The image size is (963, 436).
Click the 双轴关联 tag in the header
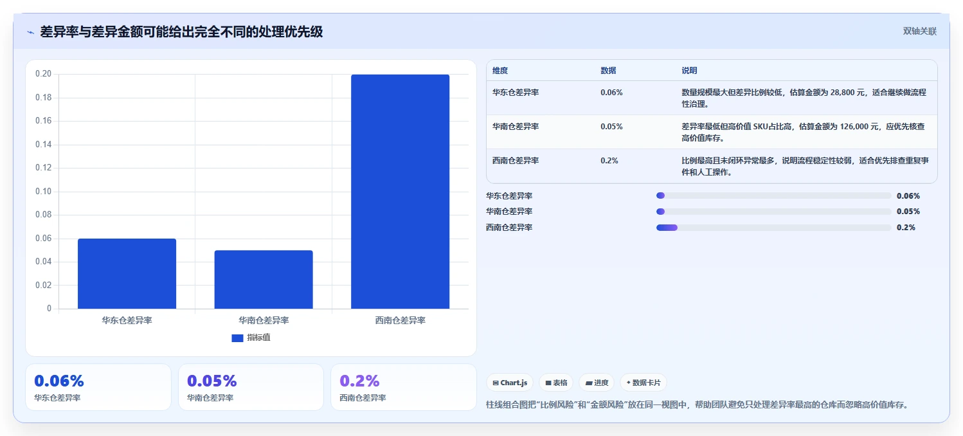click(920, 32)
